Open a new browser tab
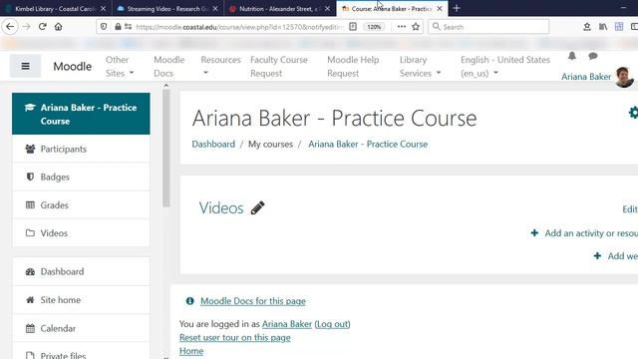The image size is (638, 359). [x=457, y=8]
